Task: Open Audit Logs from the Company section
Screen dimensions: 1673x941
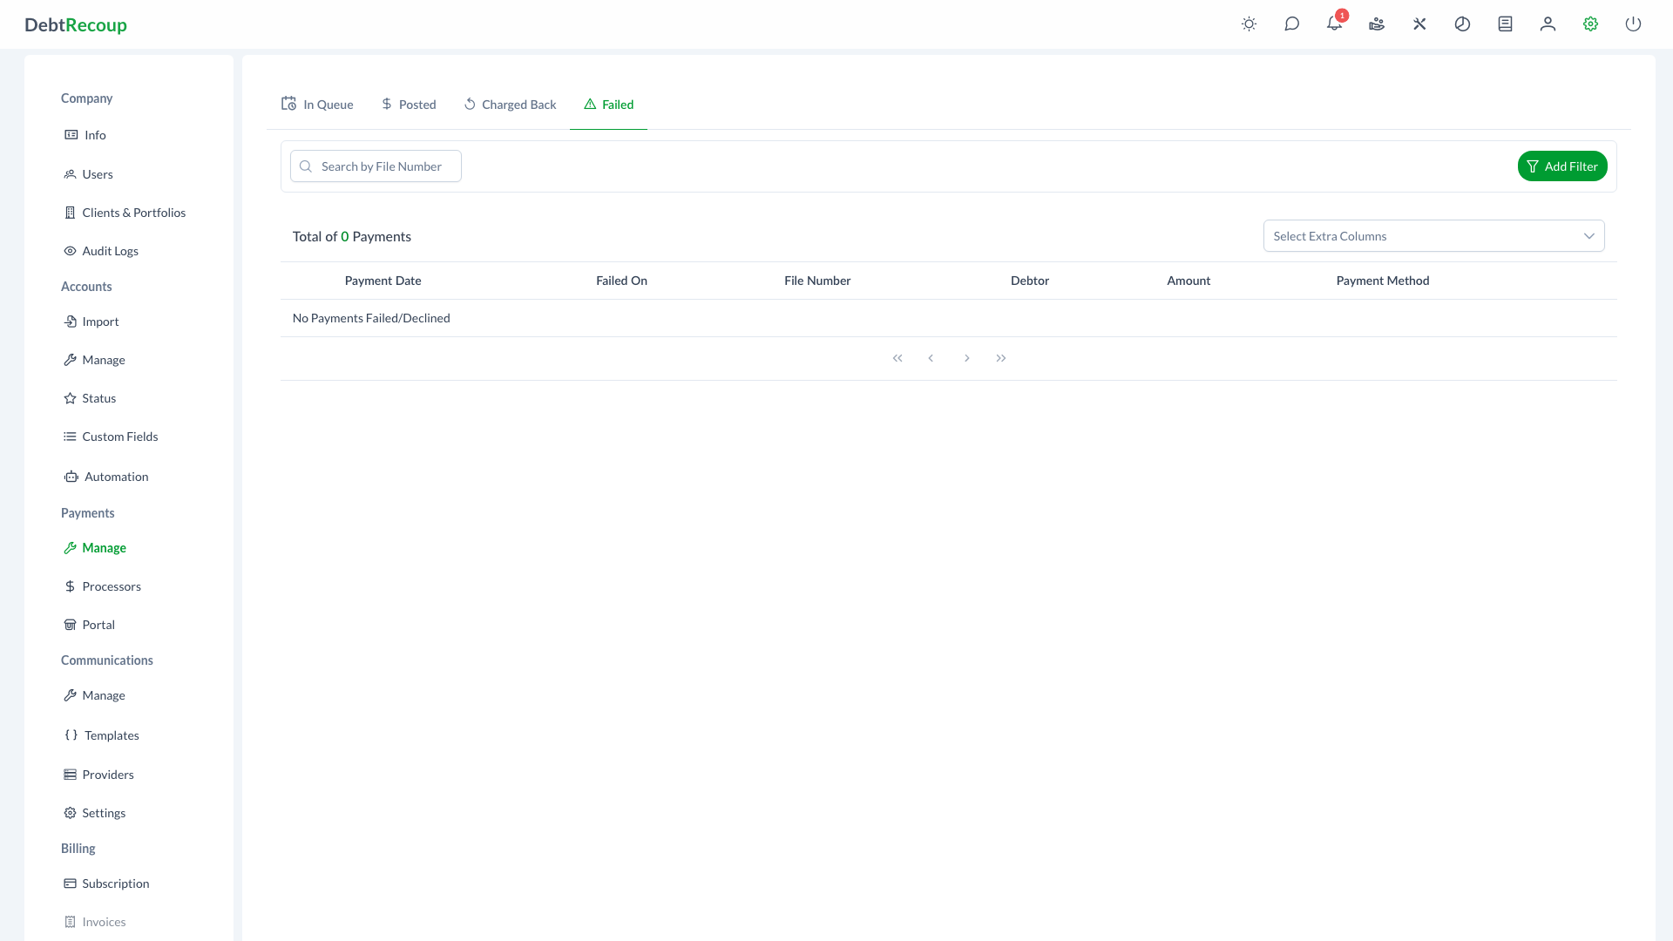Action: [110, 250]
